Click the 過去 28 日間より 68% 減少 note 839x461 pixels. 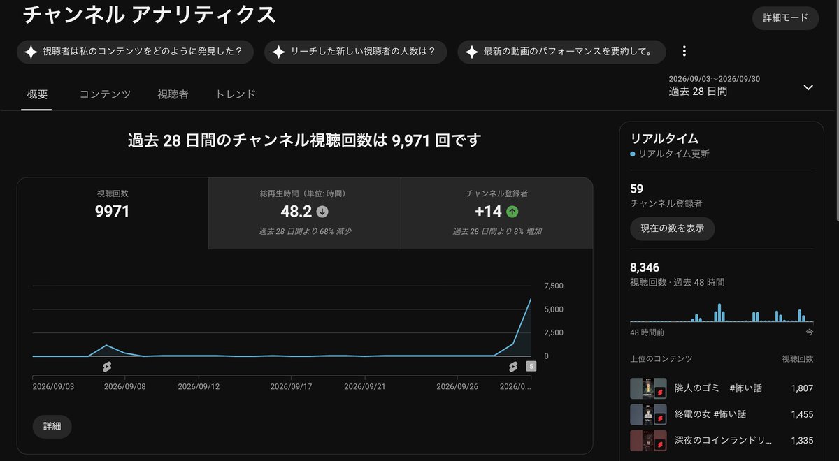(304, 231)
